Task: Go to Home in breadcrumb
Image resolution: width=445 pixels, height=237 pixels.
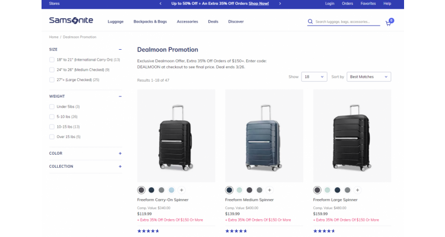Action: [53, 37]
